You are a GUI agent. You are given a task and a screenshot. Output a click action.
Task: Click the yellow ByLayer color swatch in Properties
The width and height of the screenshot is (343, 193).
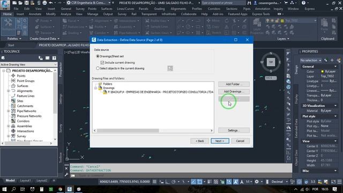click(322, 71)
